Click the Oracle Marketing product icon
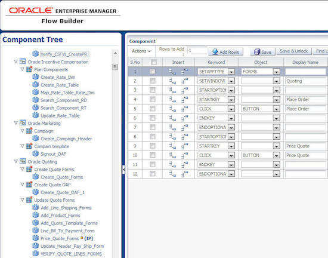328x258 pixels. pos(23,123)
